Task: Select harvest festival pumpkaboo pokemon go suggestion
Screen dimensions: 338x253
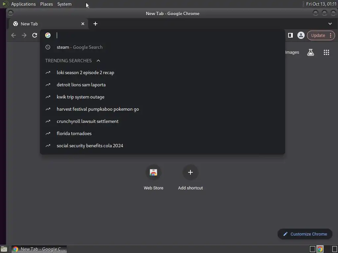Action: (x=162, y=109)
